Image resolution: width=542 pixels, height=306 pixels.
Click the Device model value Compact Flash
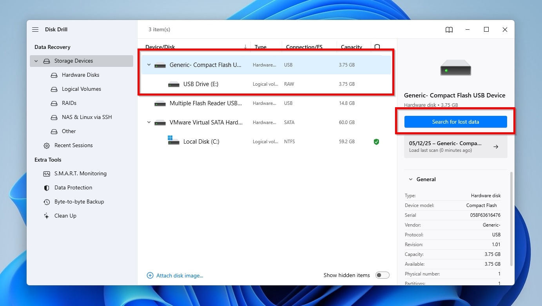click(x=481, y=205)
